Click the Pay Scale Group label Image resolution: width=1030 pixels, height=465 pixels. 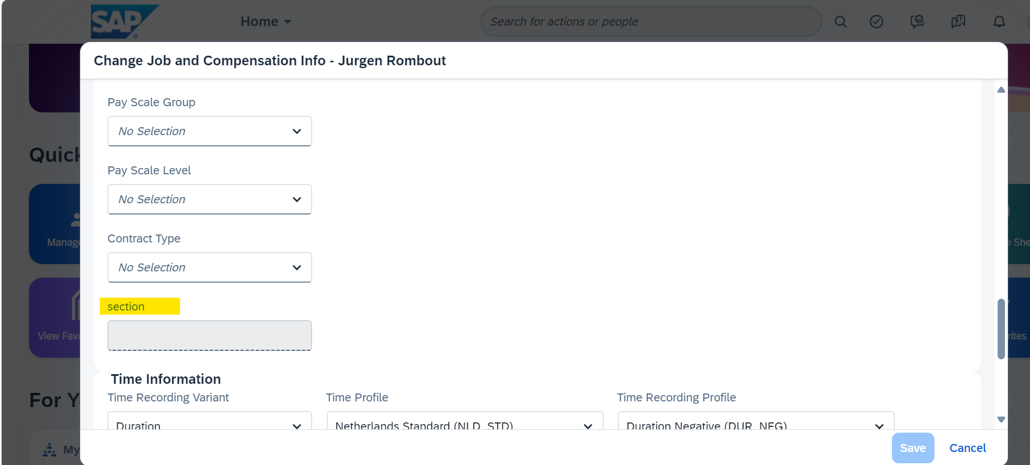pos(151,102)
